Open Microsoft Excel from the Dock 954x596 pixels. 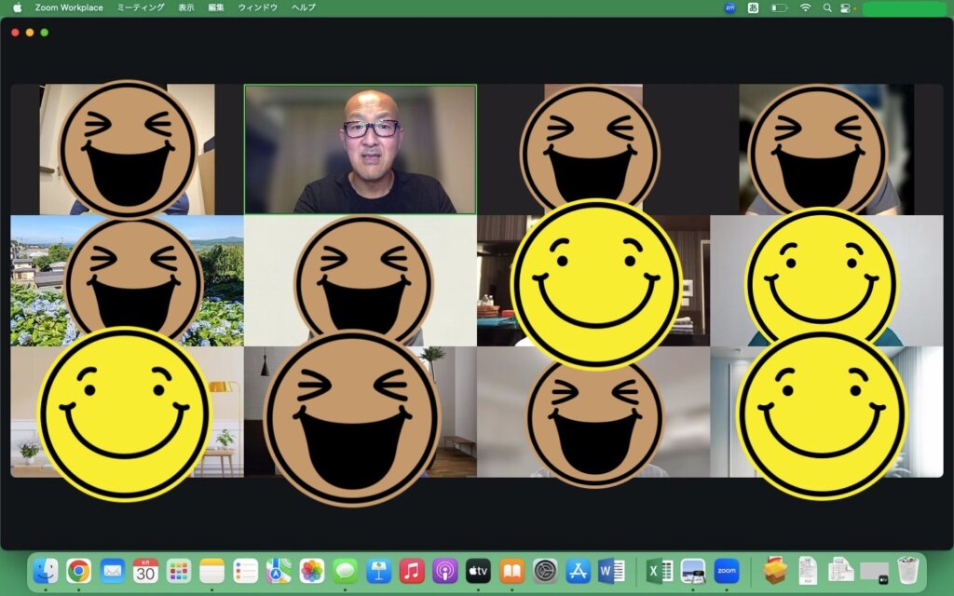pos(660,570)
